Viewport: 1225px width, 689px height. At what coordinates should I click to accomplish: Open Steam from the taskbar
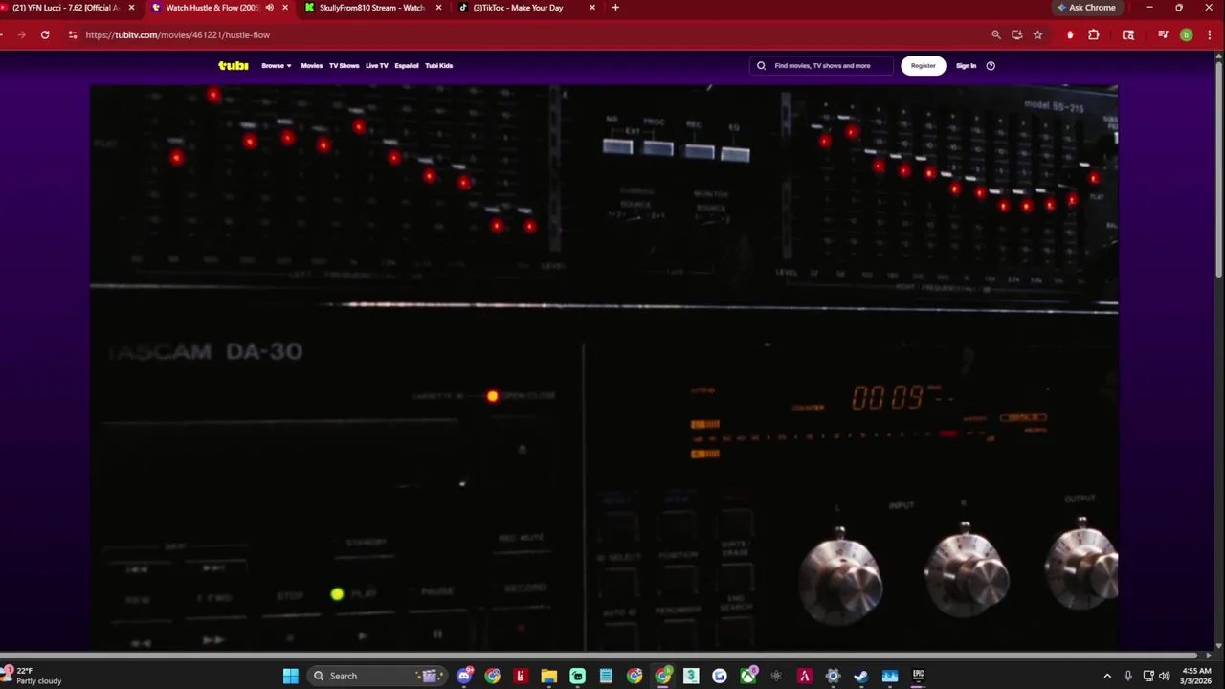click(x=861, y=676)
